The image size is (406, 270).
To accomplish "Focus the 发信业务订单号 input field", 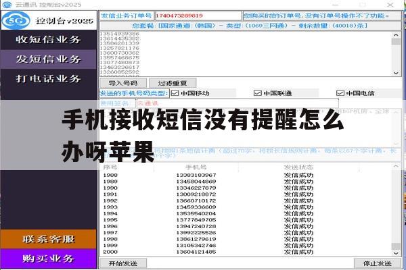I will pyautogui.click(x=198, y=16).
